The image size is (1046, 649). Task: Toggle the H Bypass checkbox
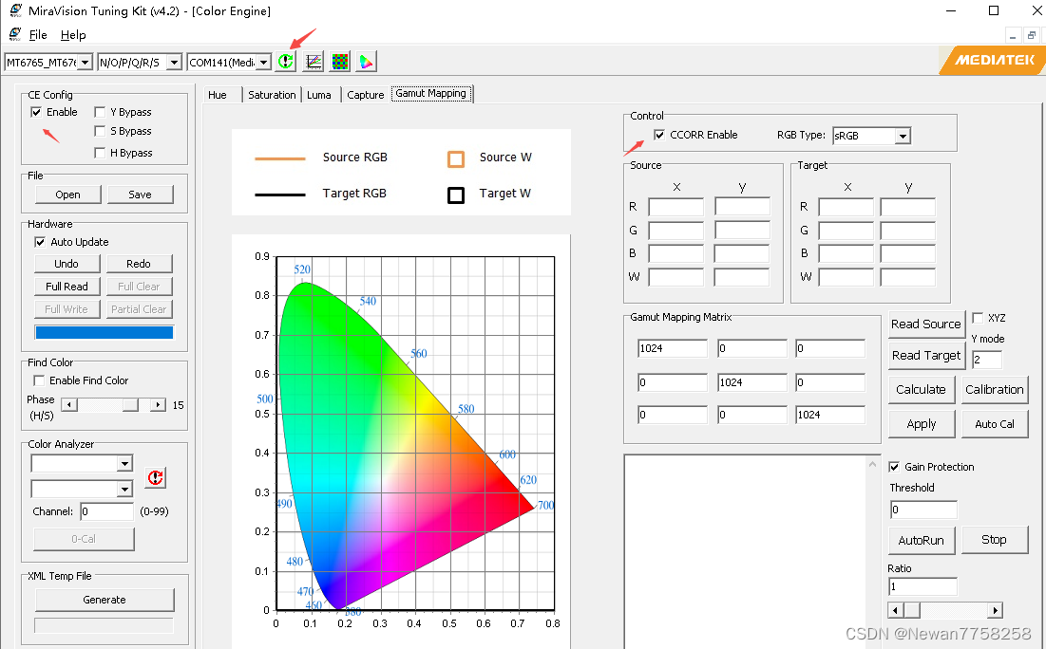click(x=100, y=153)
